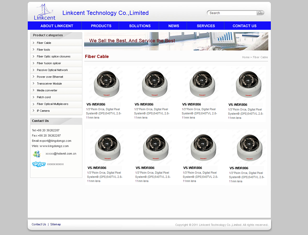Click the arrow icon beside Fiber Cable
The height and width of the screenshot is (235, 308).
pos(33,43)
